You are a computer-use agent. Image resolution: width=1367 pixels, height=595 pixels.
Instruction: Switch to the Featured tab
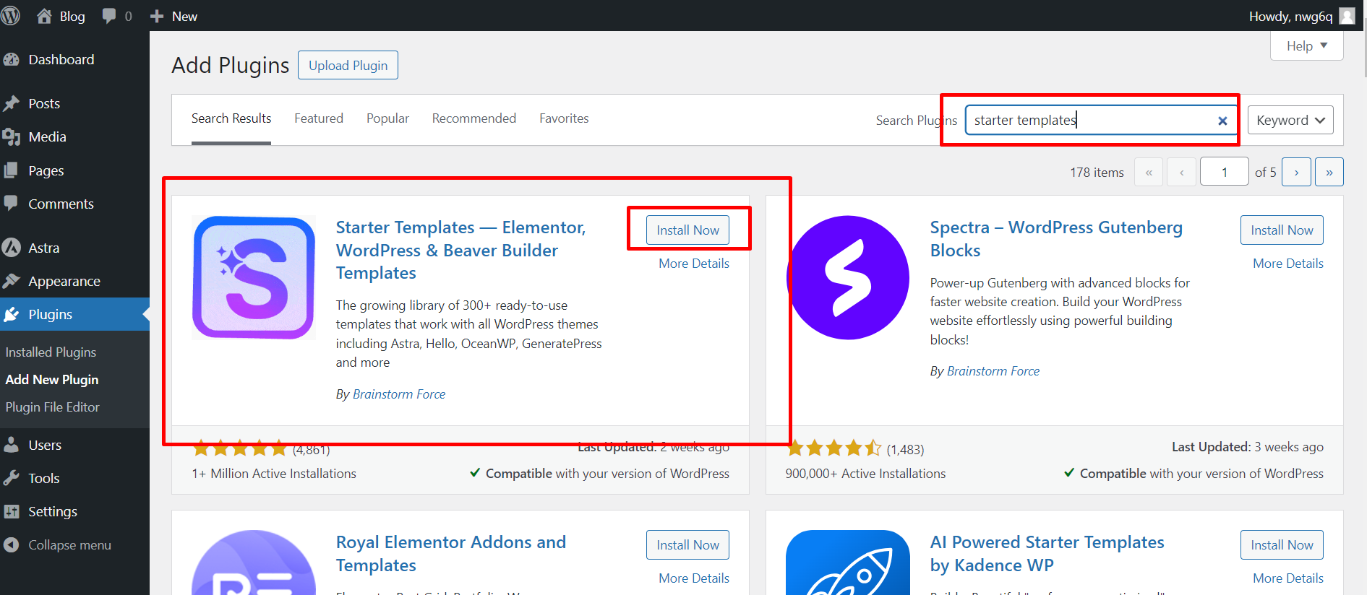click(319, 118)
